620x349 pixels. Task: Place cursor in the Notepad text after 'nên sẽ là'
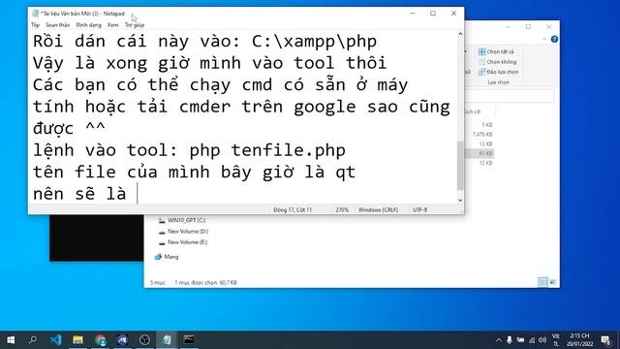138,194
